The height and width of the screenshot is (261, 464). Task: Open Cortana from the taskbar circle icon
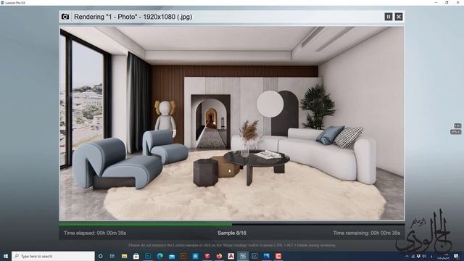(x=100, y=256)
